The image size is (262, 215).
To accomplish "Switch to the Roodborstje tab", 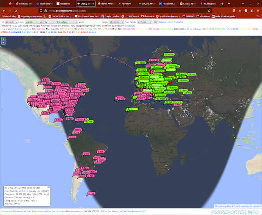I will (45, 4).
